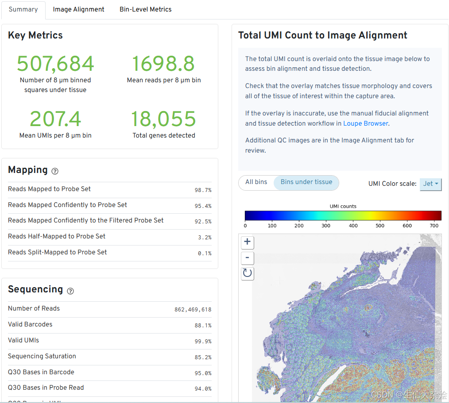The width and height of the screenshot is (449, 403).
Task: Click the Number of Reads row
Action: coord(110,309)
